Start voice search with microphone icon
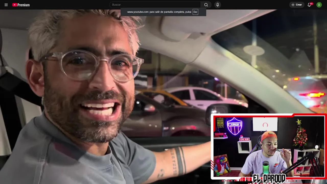The height and width of the screenshot is (184, 327). click(x=218, y=5)
